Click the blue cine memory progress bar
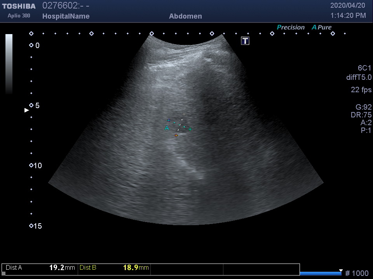Image resolution: width=373 pixels, height=279 pixels. (320, 273)
